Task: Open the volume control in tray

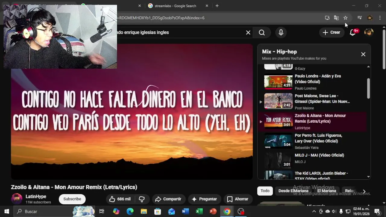Action: point(334,211)
